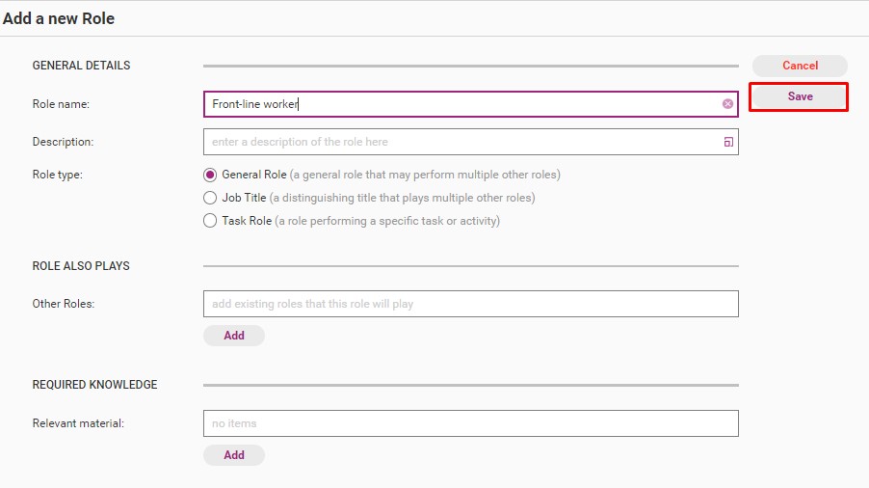This screenshot has width=869, height=488.
Task: Click the Relevant material items field
Action: pyautogui.click(x=470, y=423)
